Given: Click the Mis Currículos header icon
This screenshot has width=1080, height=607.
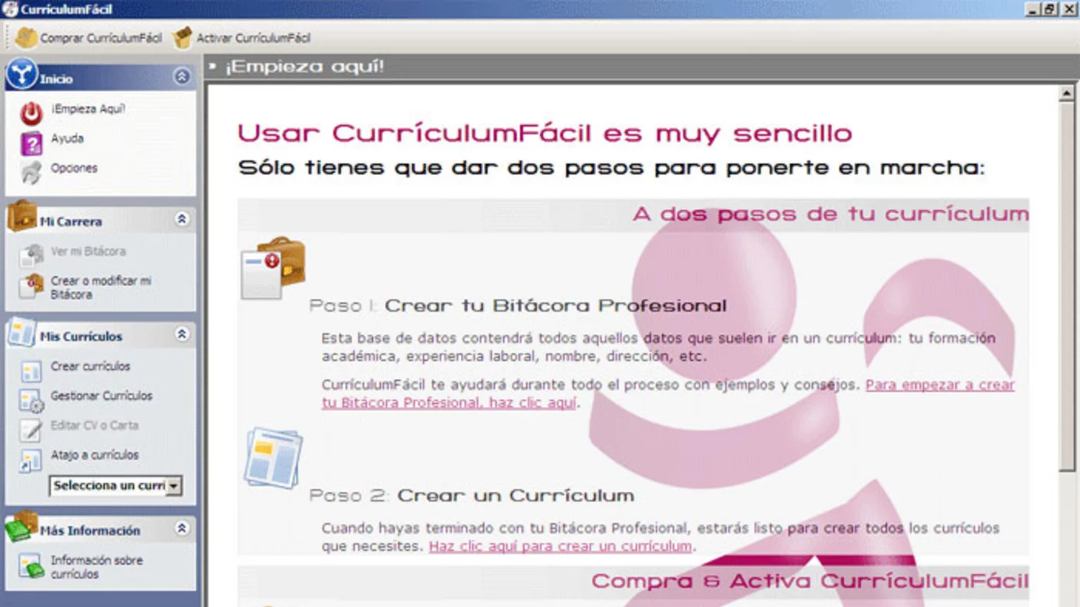Looking at the screenshot, I should pyautogui.click(x=22, y=332).
